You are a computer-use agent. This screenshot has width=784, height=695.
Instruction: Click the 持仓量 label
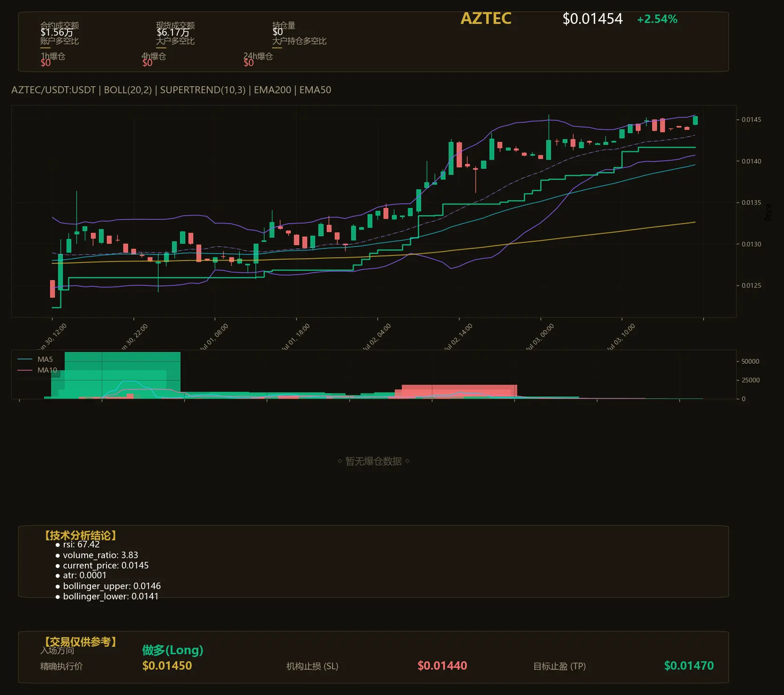[x=284, y=25]
